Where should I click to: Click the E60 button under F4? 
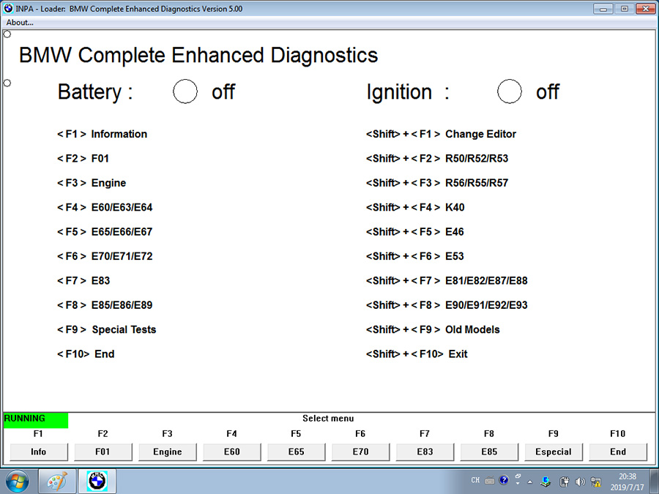231,452
